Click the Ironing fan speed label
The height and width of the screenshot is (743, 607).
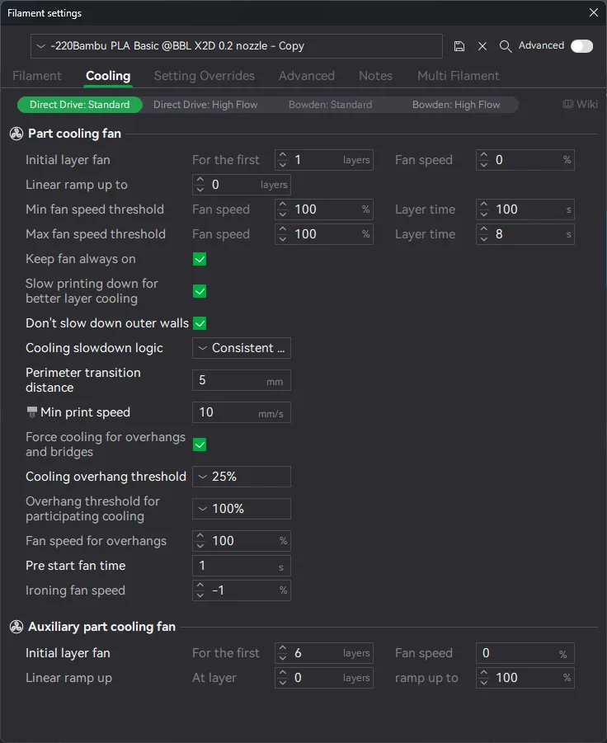(75, 590)
